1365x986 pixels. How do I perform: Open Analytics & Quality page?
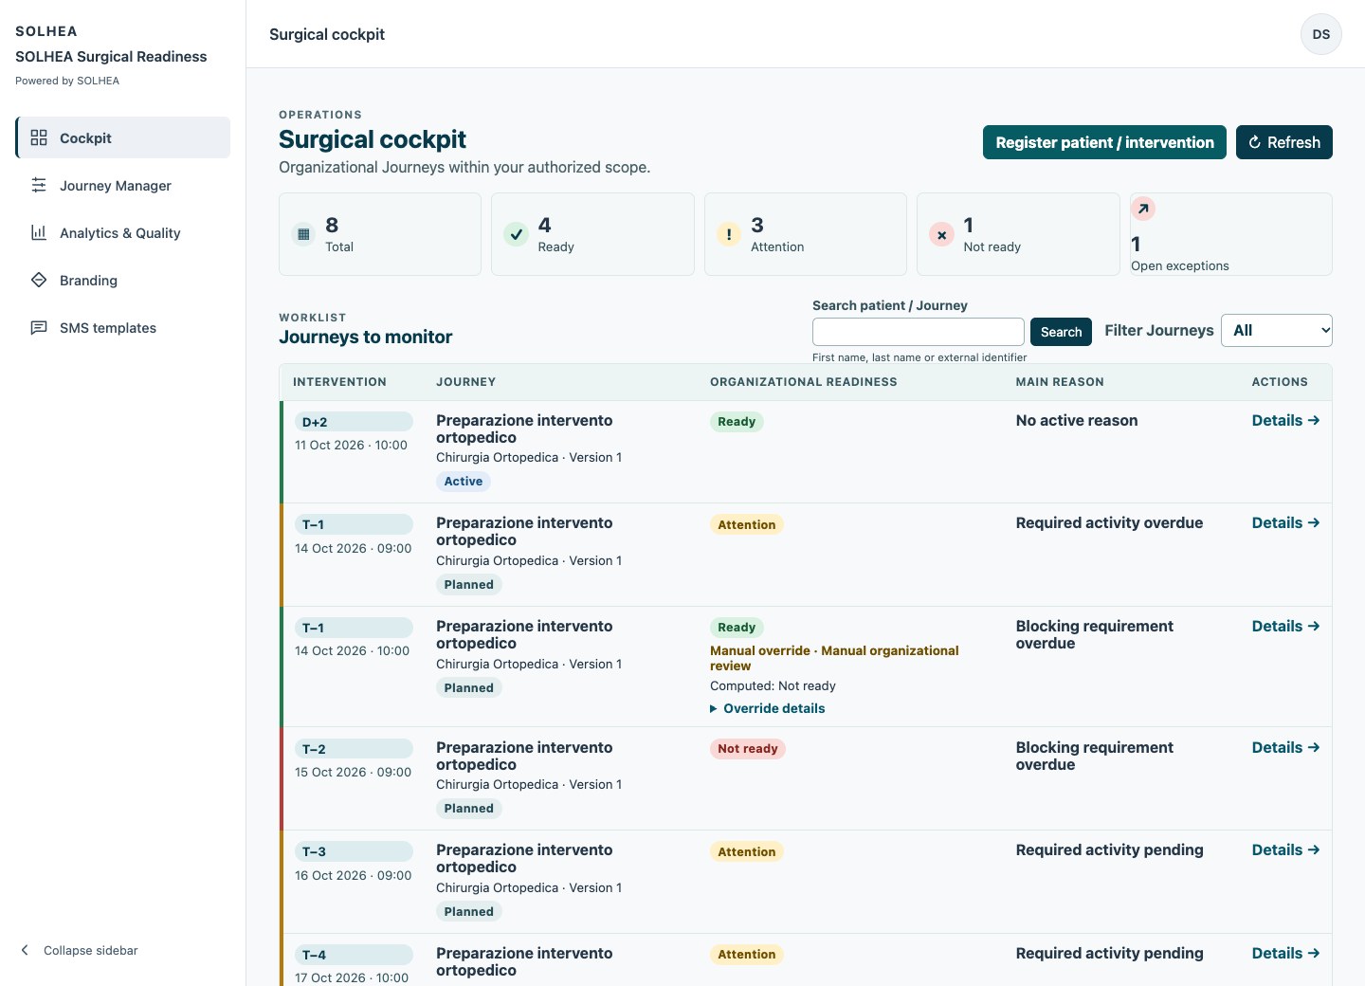pyautogui.click(x=123, y=232)
